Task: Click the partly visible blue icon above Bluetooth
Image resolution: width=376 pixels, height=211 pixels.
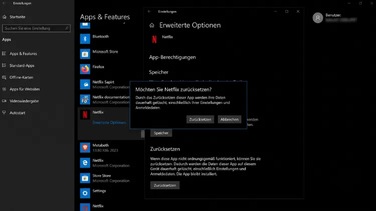Action: (x=85, y=25)
